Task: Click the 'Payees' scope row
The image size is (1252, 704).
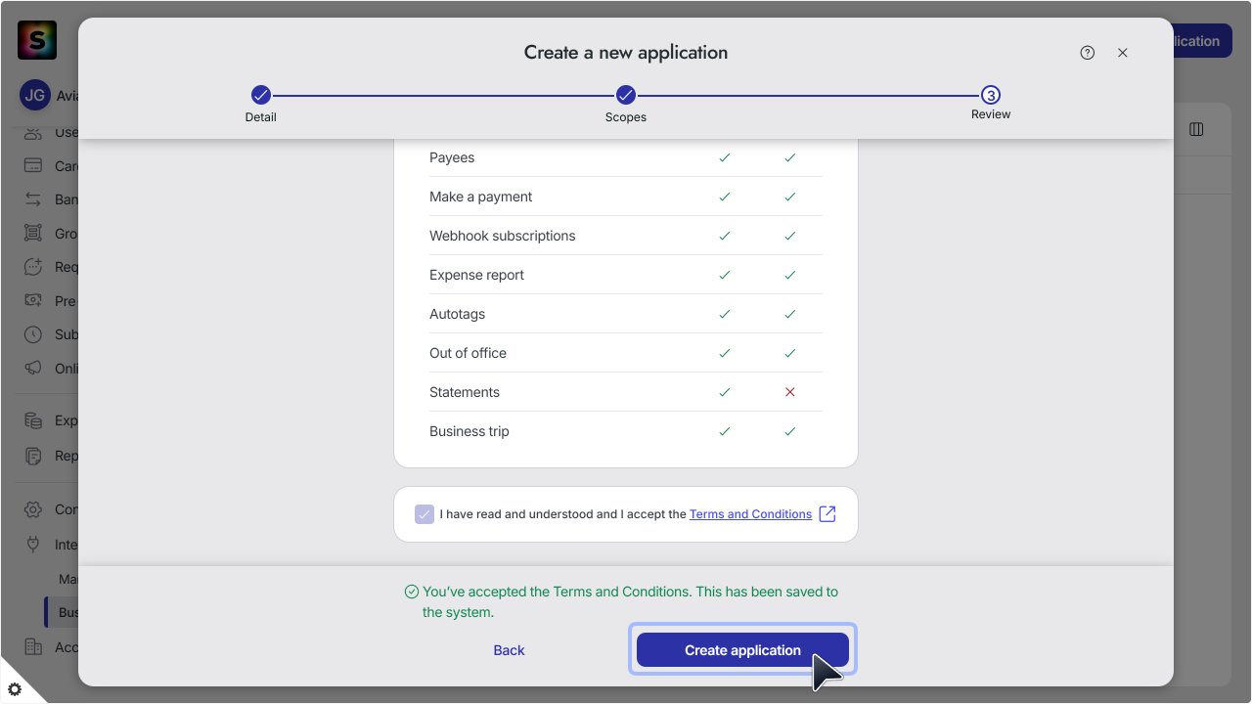Action: tap(626, 157)
